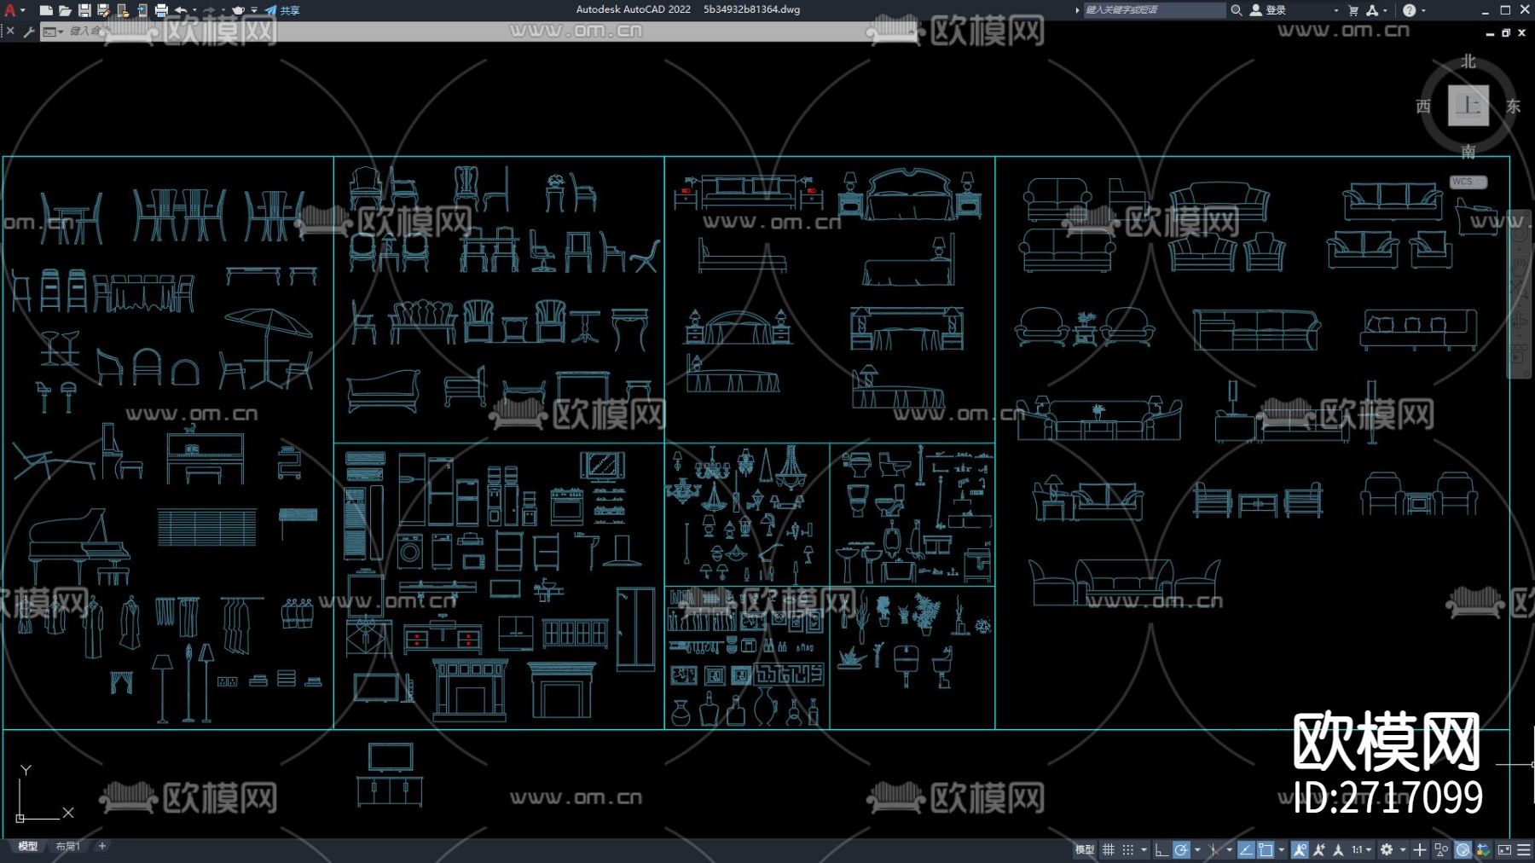Image resolution: width=1535 pixels, height=863 pixels.
Task: Close the command line panel
Action: [x=10, y=32]
